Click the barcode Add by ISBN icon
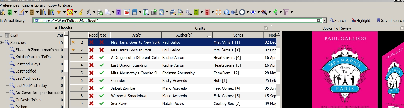The width and height of the screenshot is (404, 108). tap(154, 12)
